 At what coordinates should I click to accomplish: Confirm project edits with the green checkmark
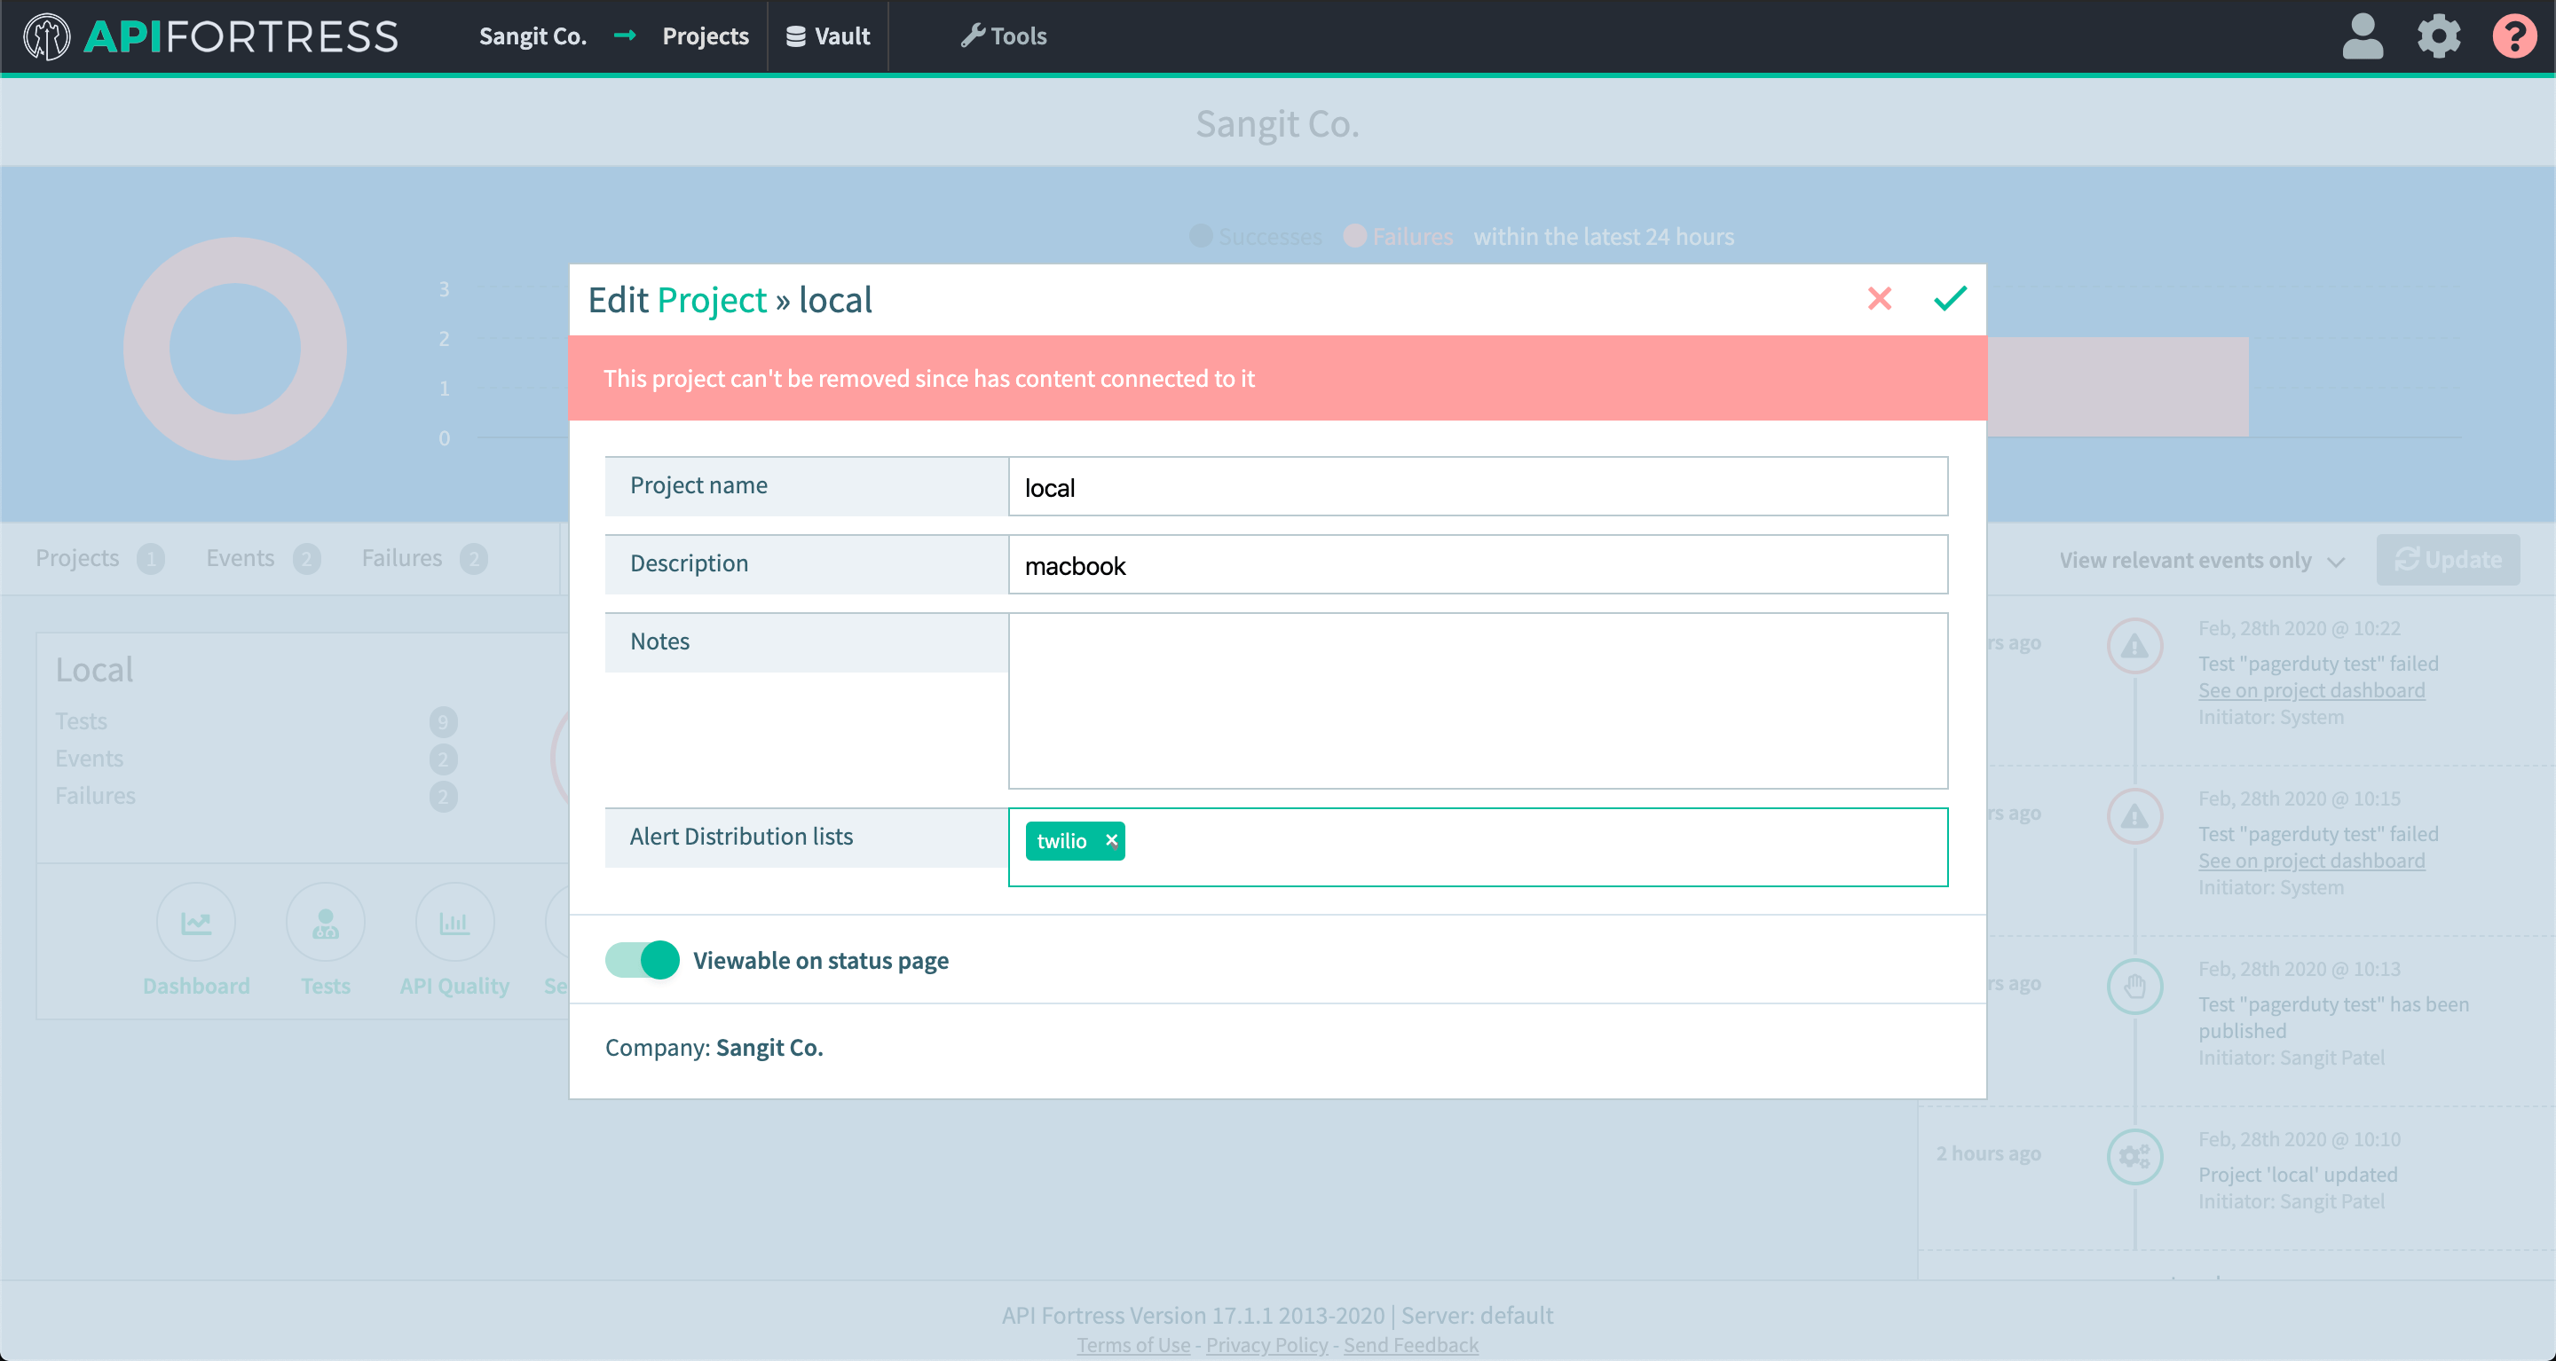(x=1949, y=299)
